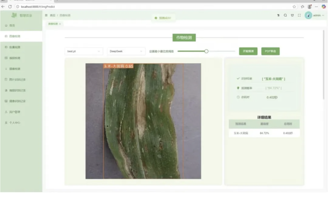333x197 pixels.
Task: Star this page in the address bar
Action: point(294,7)
